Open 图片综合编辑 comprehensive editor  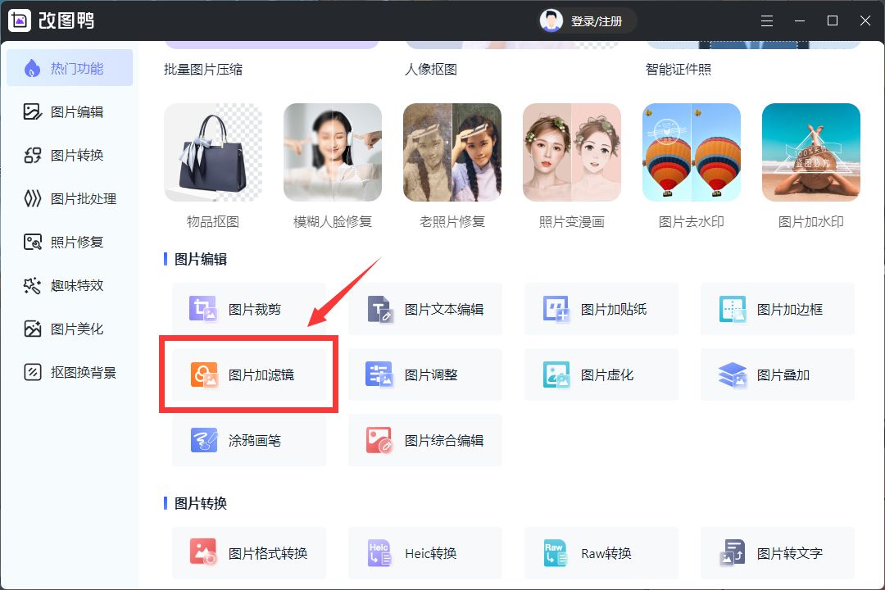coord(424,440)
